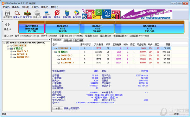Click start cylinder value 22555
Image resolution: width=190 pixels, height=117 pixels.
(x=118, y=59)
